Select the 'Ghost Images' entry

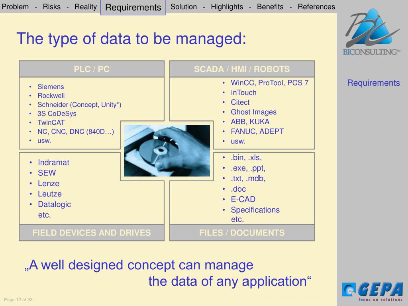click(x=253, y=112)
